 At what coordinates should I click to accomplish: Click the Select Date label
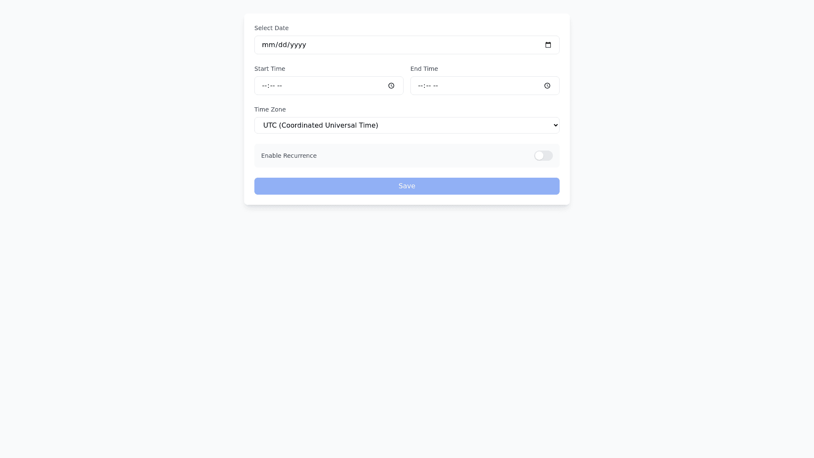click(271, 28)
